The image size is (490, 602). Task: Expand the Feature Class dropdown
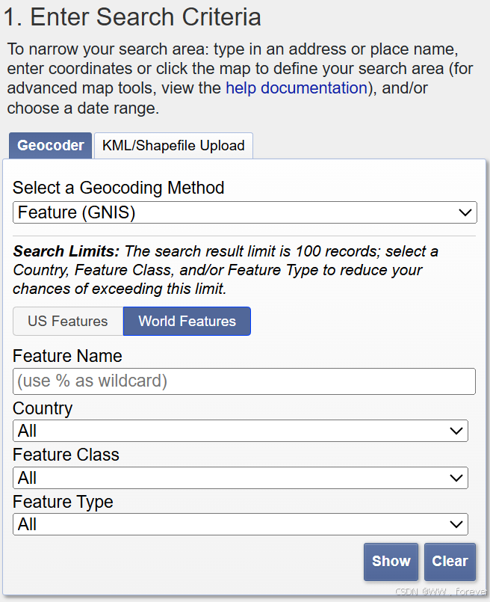(241, 478)
